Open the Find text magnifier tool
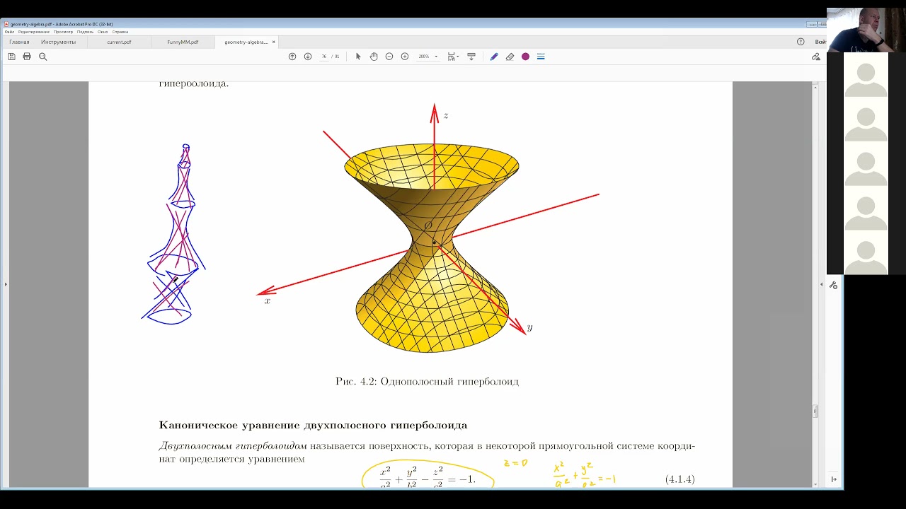 coord(42,57)
